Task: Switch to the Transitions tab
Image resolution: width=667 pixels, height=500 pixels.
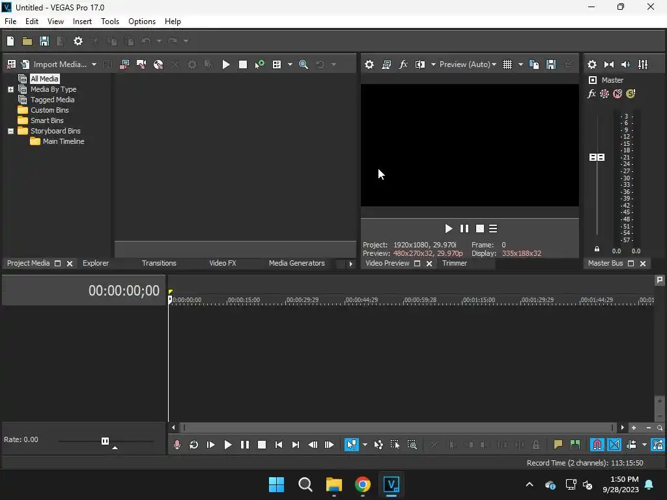Action: point(159,263)
